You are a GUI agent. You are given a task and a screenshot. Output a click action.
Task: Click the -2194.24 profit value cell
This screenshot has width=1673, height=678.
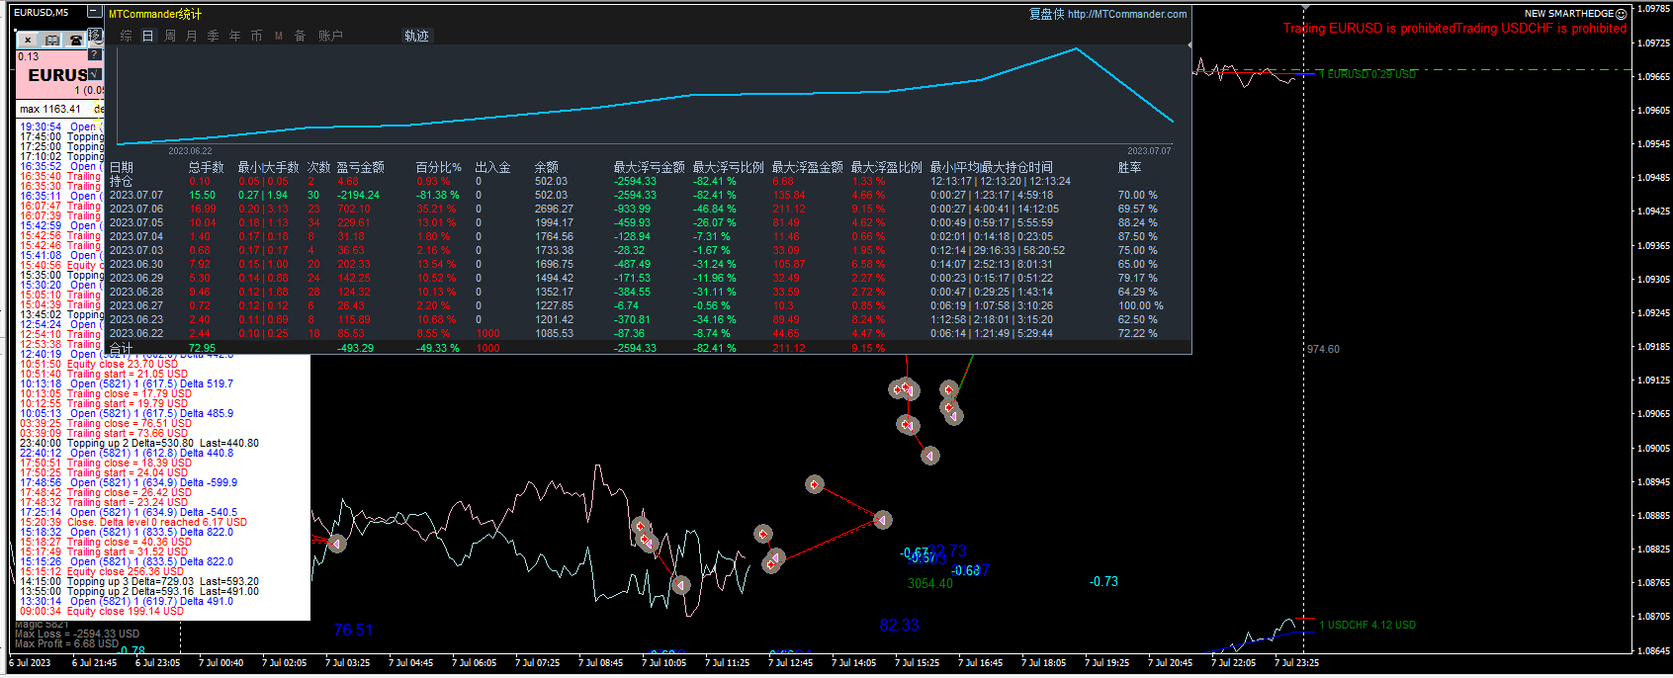(x=358, y=195)
